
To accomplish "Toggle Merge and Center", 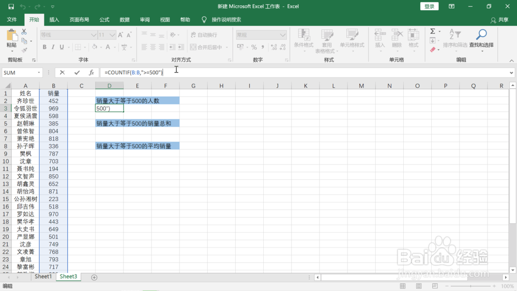I will [207, 47].
